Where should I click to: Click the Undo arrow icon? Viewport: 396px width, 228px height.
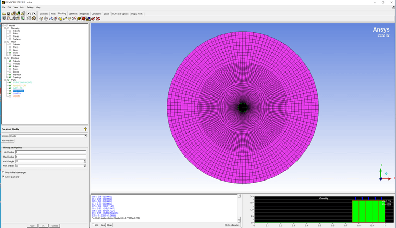pos(29,14)
